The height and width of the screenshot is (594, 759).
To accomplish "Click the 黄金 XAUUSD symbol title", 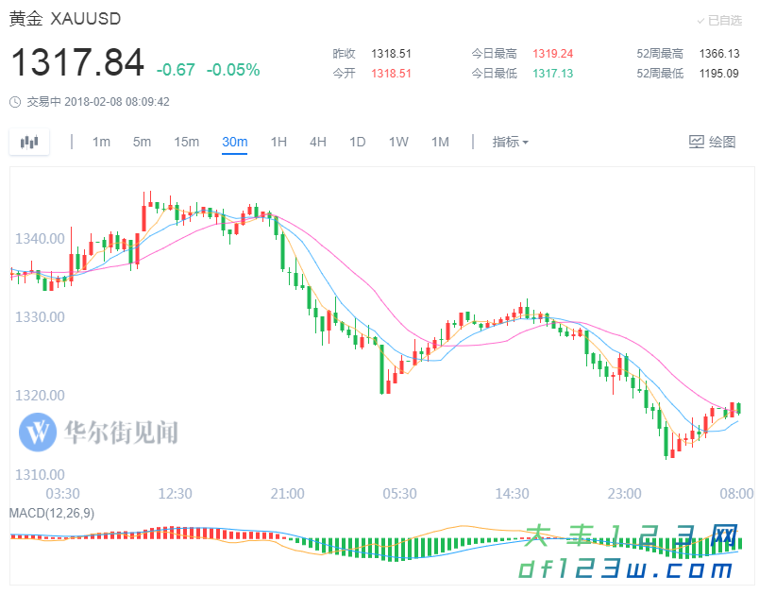I will (x=65, y=20).
